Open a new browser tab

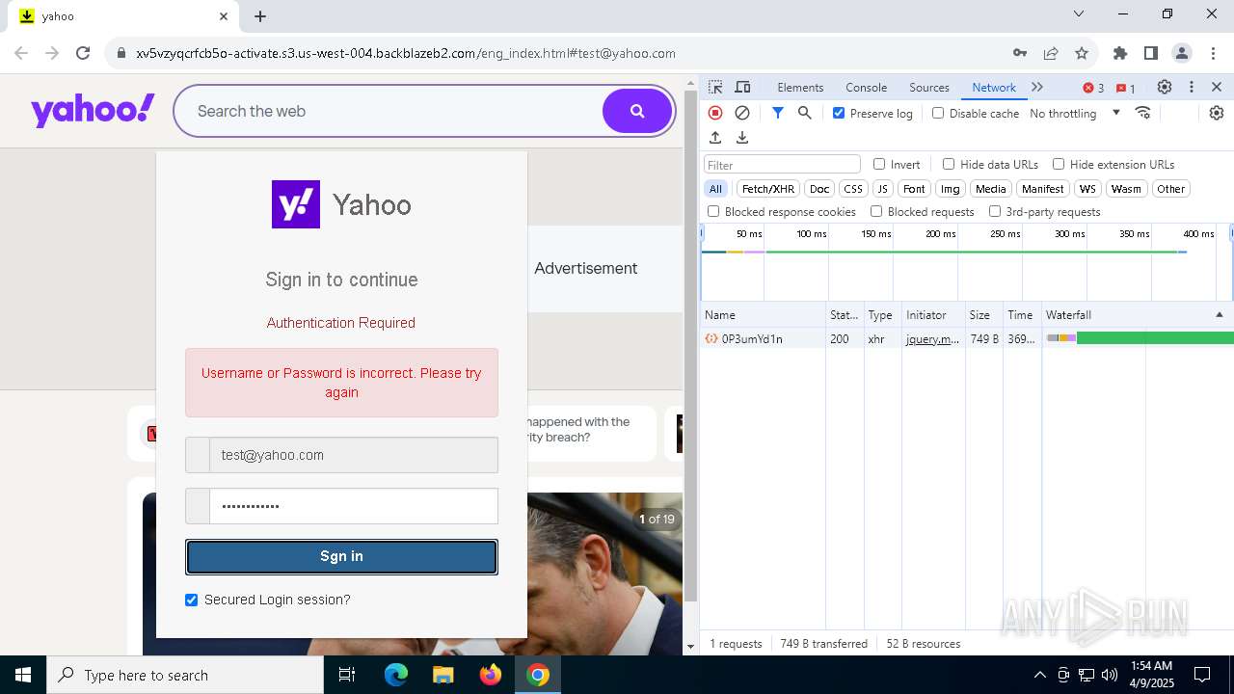click(260, 16)
